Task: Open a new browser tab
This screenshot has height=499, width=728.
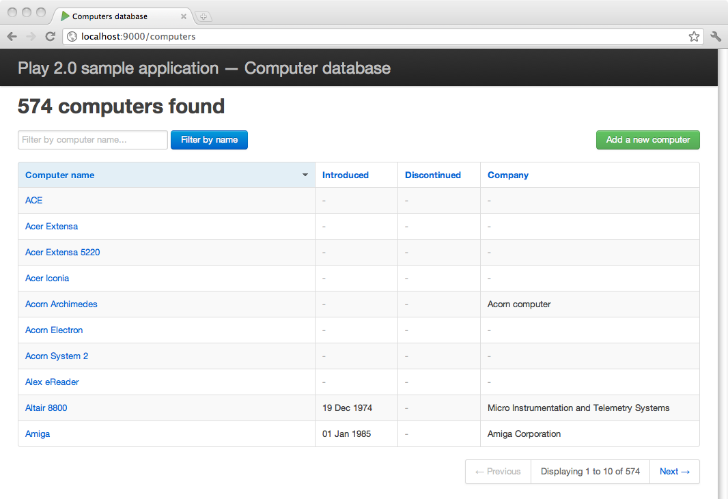Action: 204,16
